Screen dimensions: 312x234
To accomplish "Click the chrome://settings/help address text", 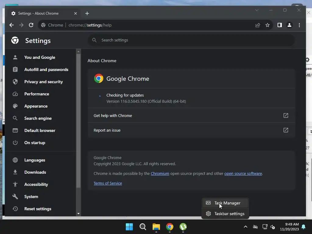I will click(90, 25).
